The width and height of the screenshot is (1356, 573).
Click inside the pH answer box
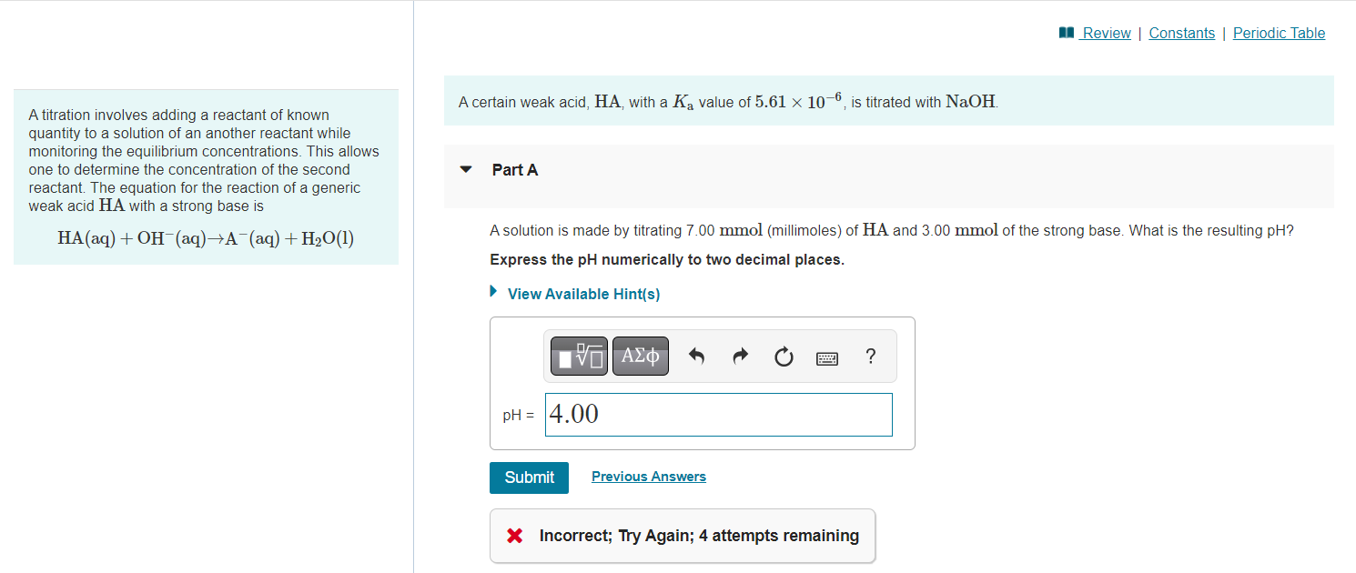(x=718, y=414)
